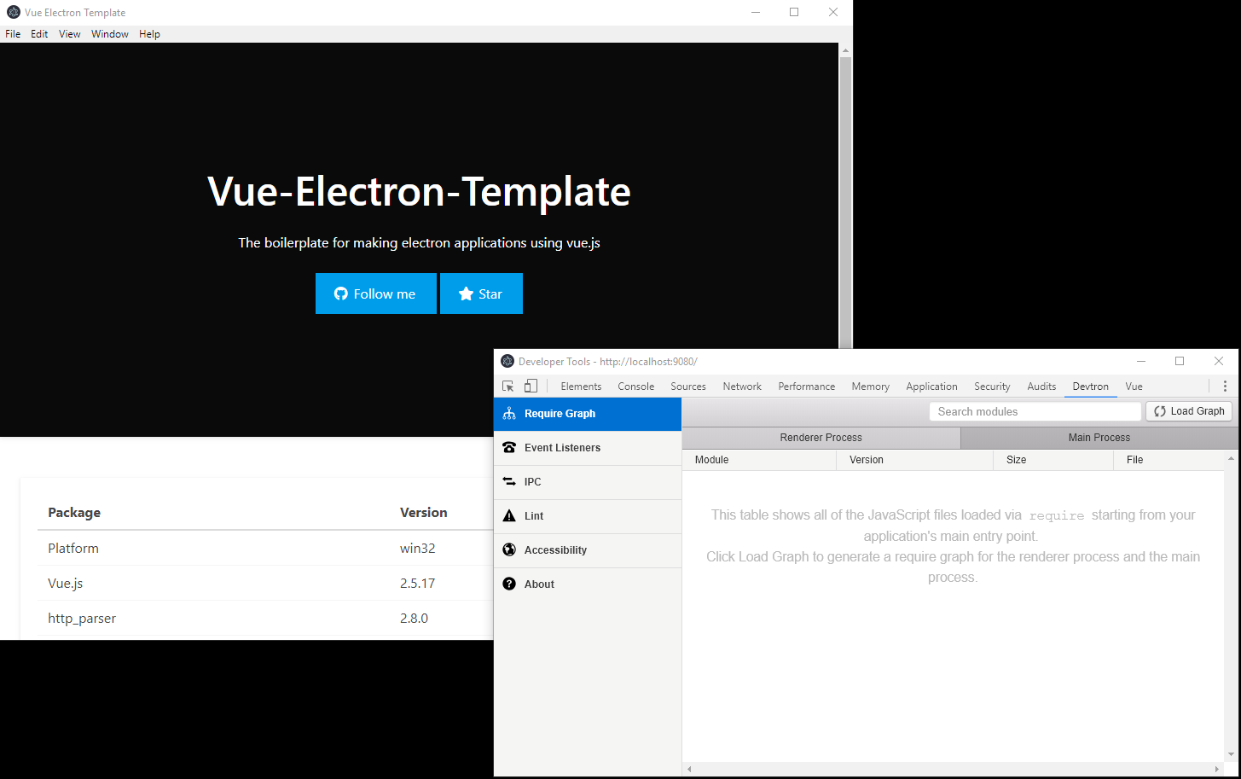Image resolution: width=1241 pixels, height=779 pixels.
Task: Click the win32 version value
Action: coord(418,549)
